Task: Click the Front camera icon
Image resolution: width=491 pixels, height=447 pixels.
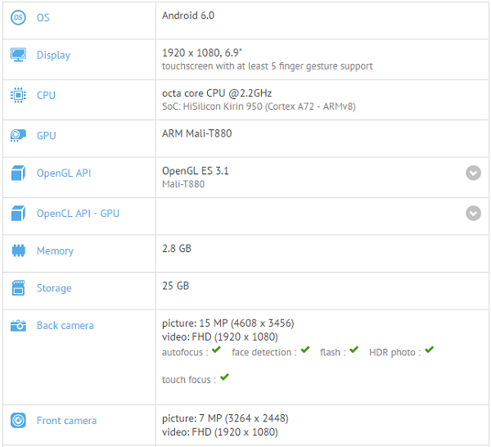Action: (x=18, y=420)
